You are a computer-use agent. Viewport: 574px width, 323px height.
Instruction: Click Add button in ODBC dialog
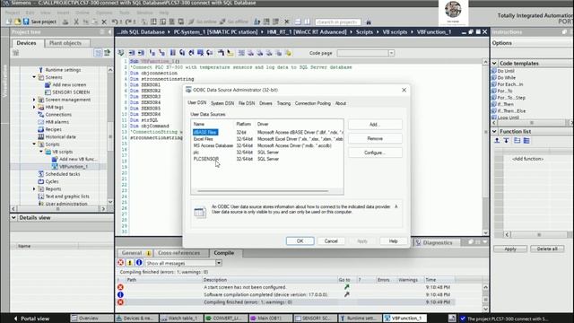(375, 125)
